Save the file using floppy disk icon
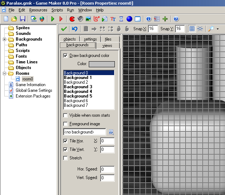 22,19
